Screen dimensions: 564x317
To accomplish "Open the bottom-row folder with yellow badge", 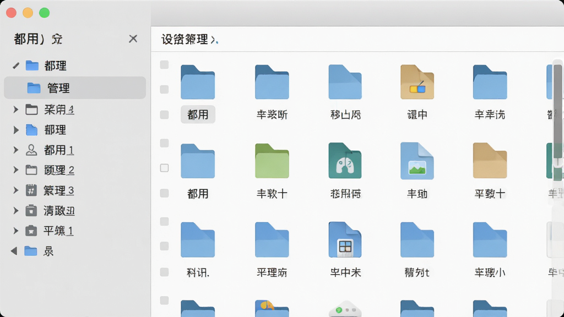I will [x=272, y=309].
